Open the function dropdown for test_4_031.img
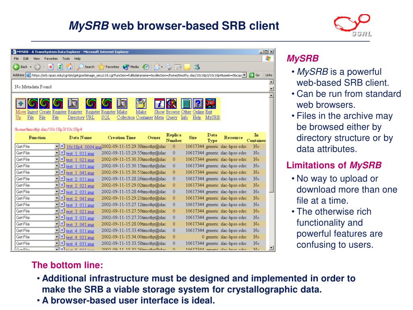 click(56, 243)
